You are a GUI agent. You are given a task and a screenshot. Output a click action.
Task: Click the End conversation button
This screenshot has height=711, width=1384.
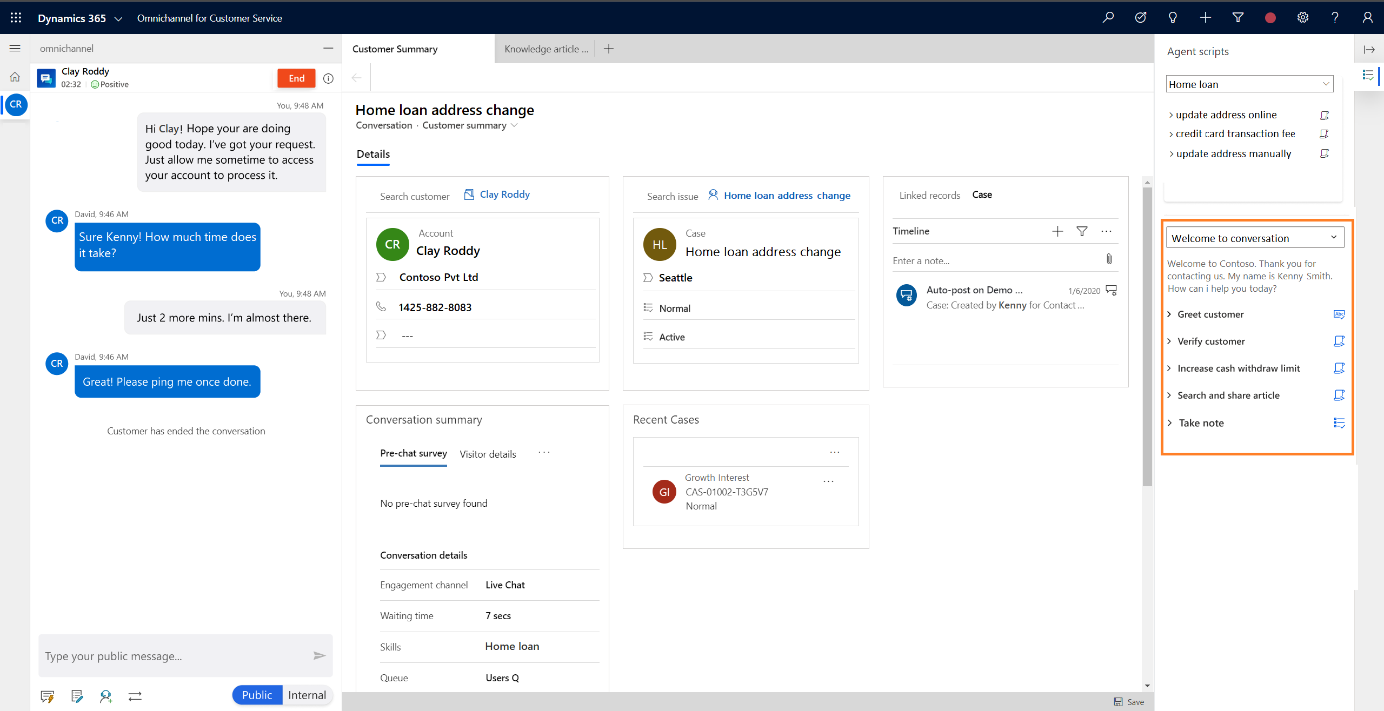[x=296, y=77]
